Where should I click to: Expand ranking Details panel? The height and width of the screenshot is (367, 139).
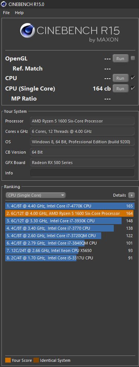click(124, 195)
